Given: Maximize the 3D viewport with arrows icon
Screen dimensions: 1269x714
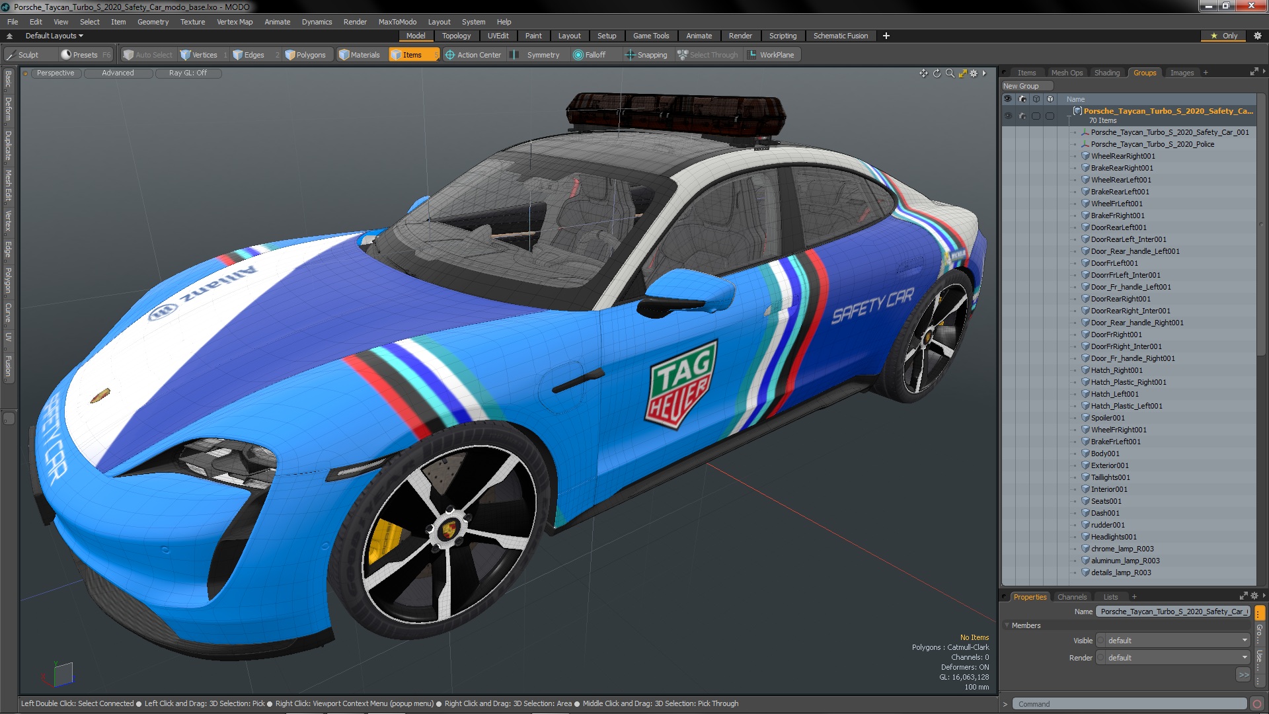Looking at the screenshot, I should [x=962, y=73].
